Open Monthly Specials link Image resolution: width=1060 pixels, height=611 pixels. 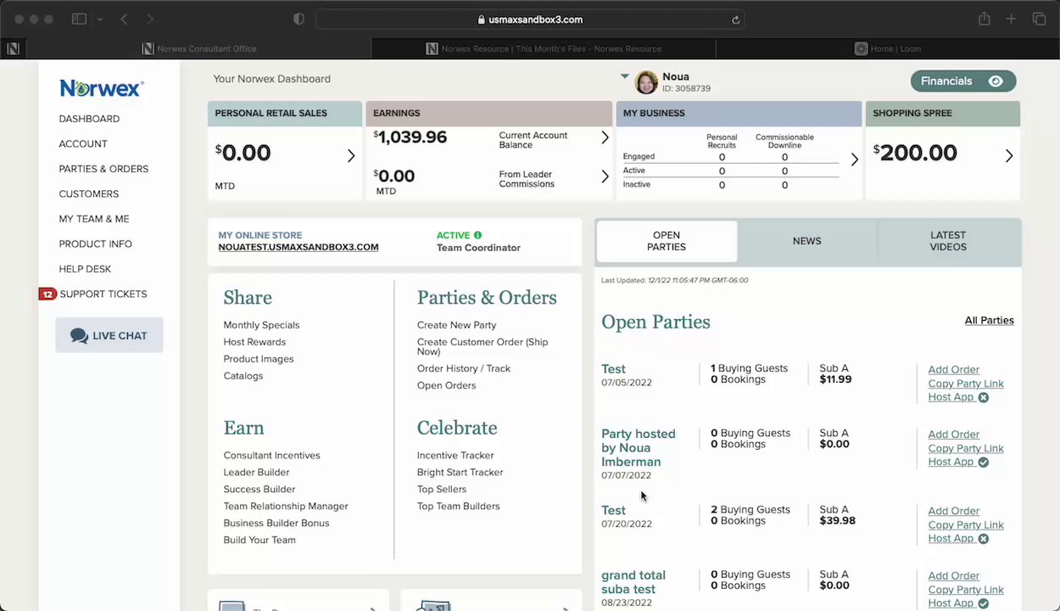(x=261, y=325)
